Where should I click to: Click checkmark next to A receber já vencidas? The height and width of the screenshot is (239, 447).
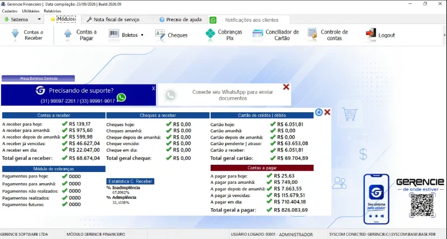[65, 143]
